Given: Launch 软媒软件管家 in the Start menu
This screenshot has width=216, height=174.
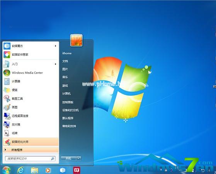Looking at the screenshot, I should pos(31,55).
